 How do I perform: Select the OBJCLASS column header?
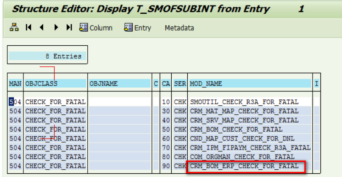click(56, 84)
